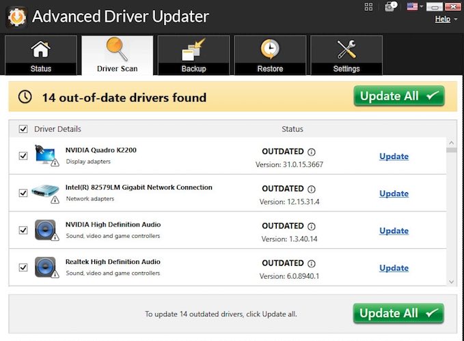The height and width of the screenshot is (341, 464).
Task: Minimize the Advanced Driver Updater window
Action: pyautogui.click(x=435, y=7)
